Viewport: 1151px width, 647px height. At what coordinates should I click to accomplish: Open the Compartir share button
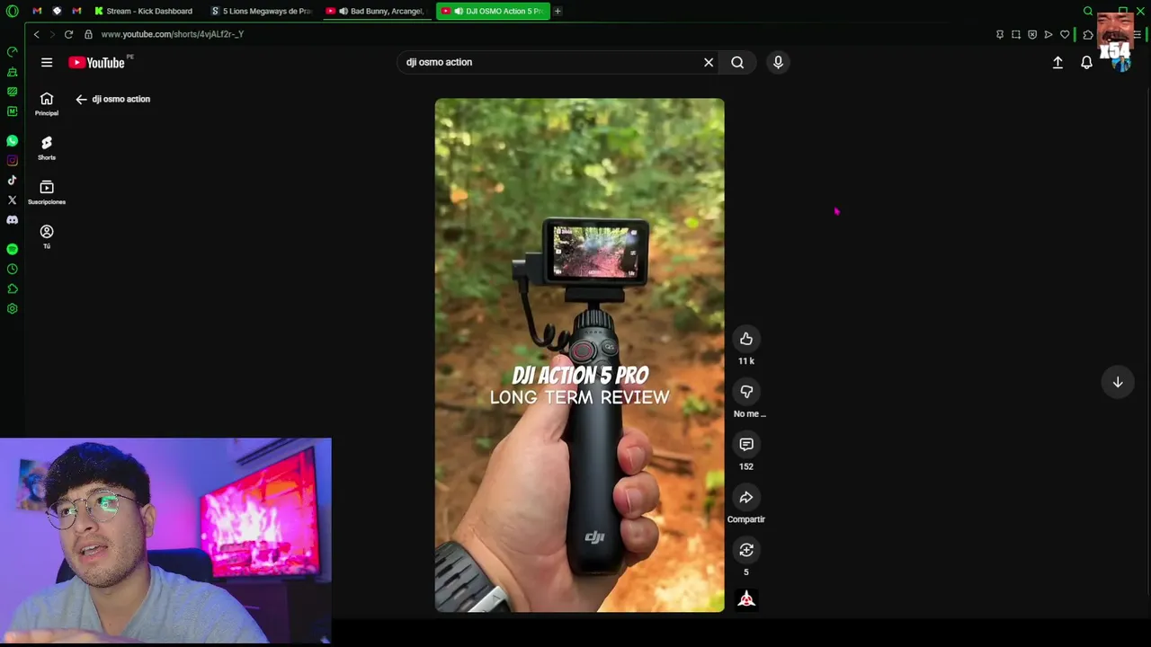pyautogui.click(x=746, y=498)
